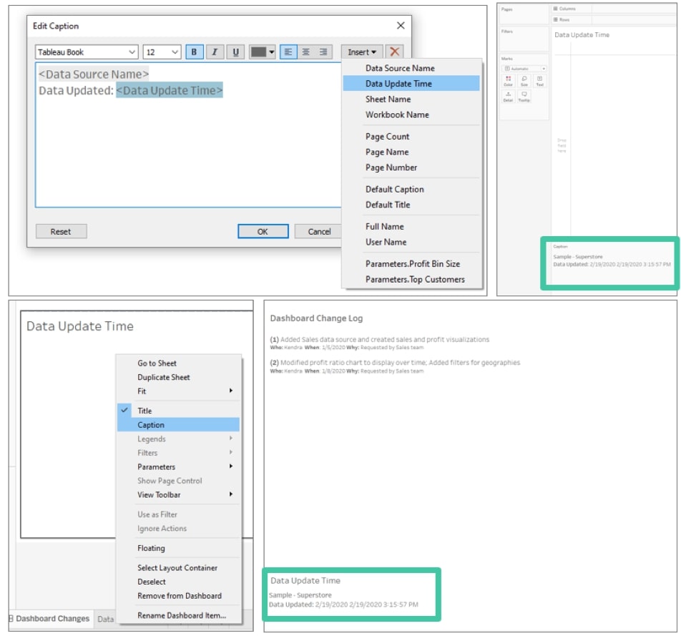Image resolution: width=681 pixels, height=636 pixels.
Task: Click the Cancel button
Action: pos(319,232)
